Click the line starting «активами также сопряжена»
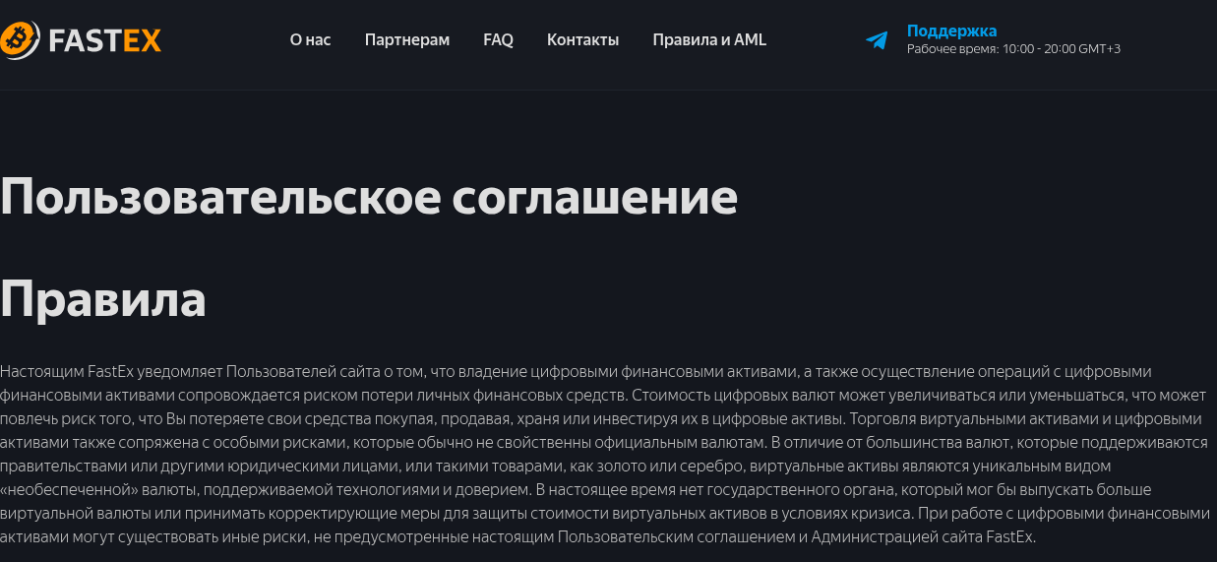 pos(603,443)
